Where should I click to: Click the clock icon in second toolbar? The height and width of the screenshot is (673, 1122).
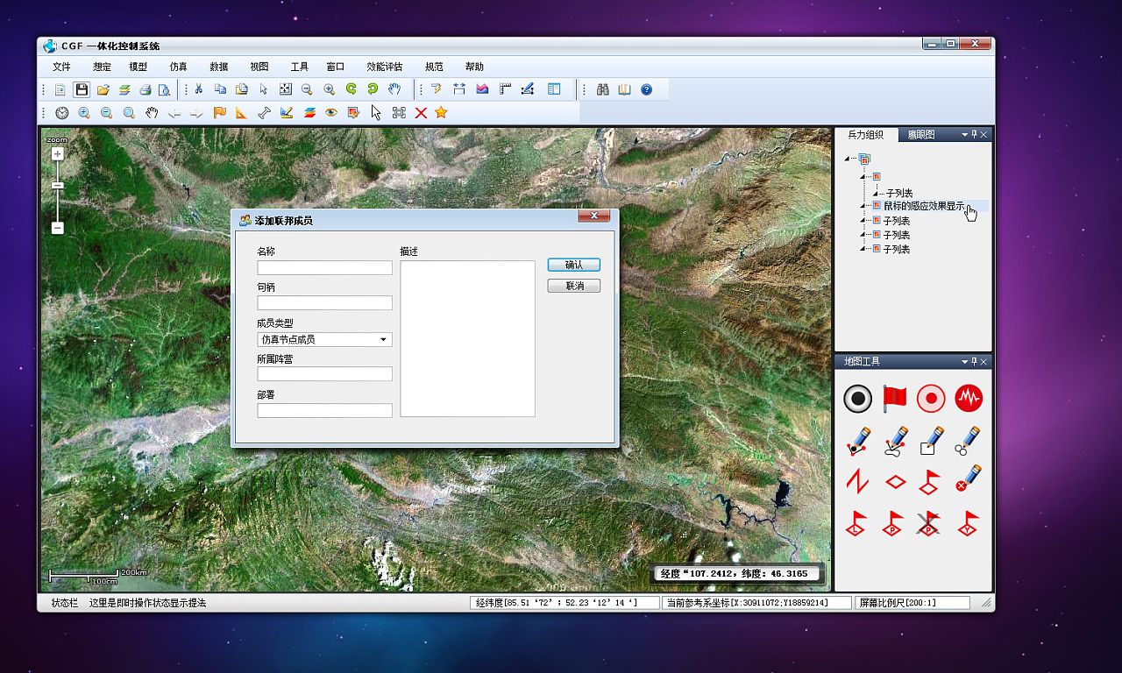tap(62, 113)
